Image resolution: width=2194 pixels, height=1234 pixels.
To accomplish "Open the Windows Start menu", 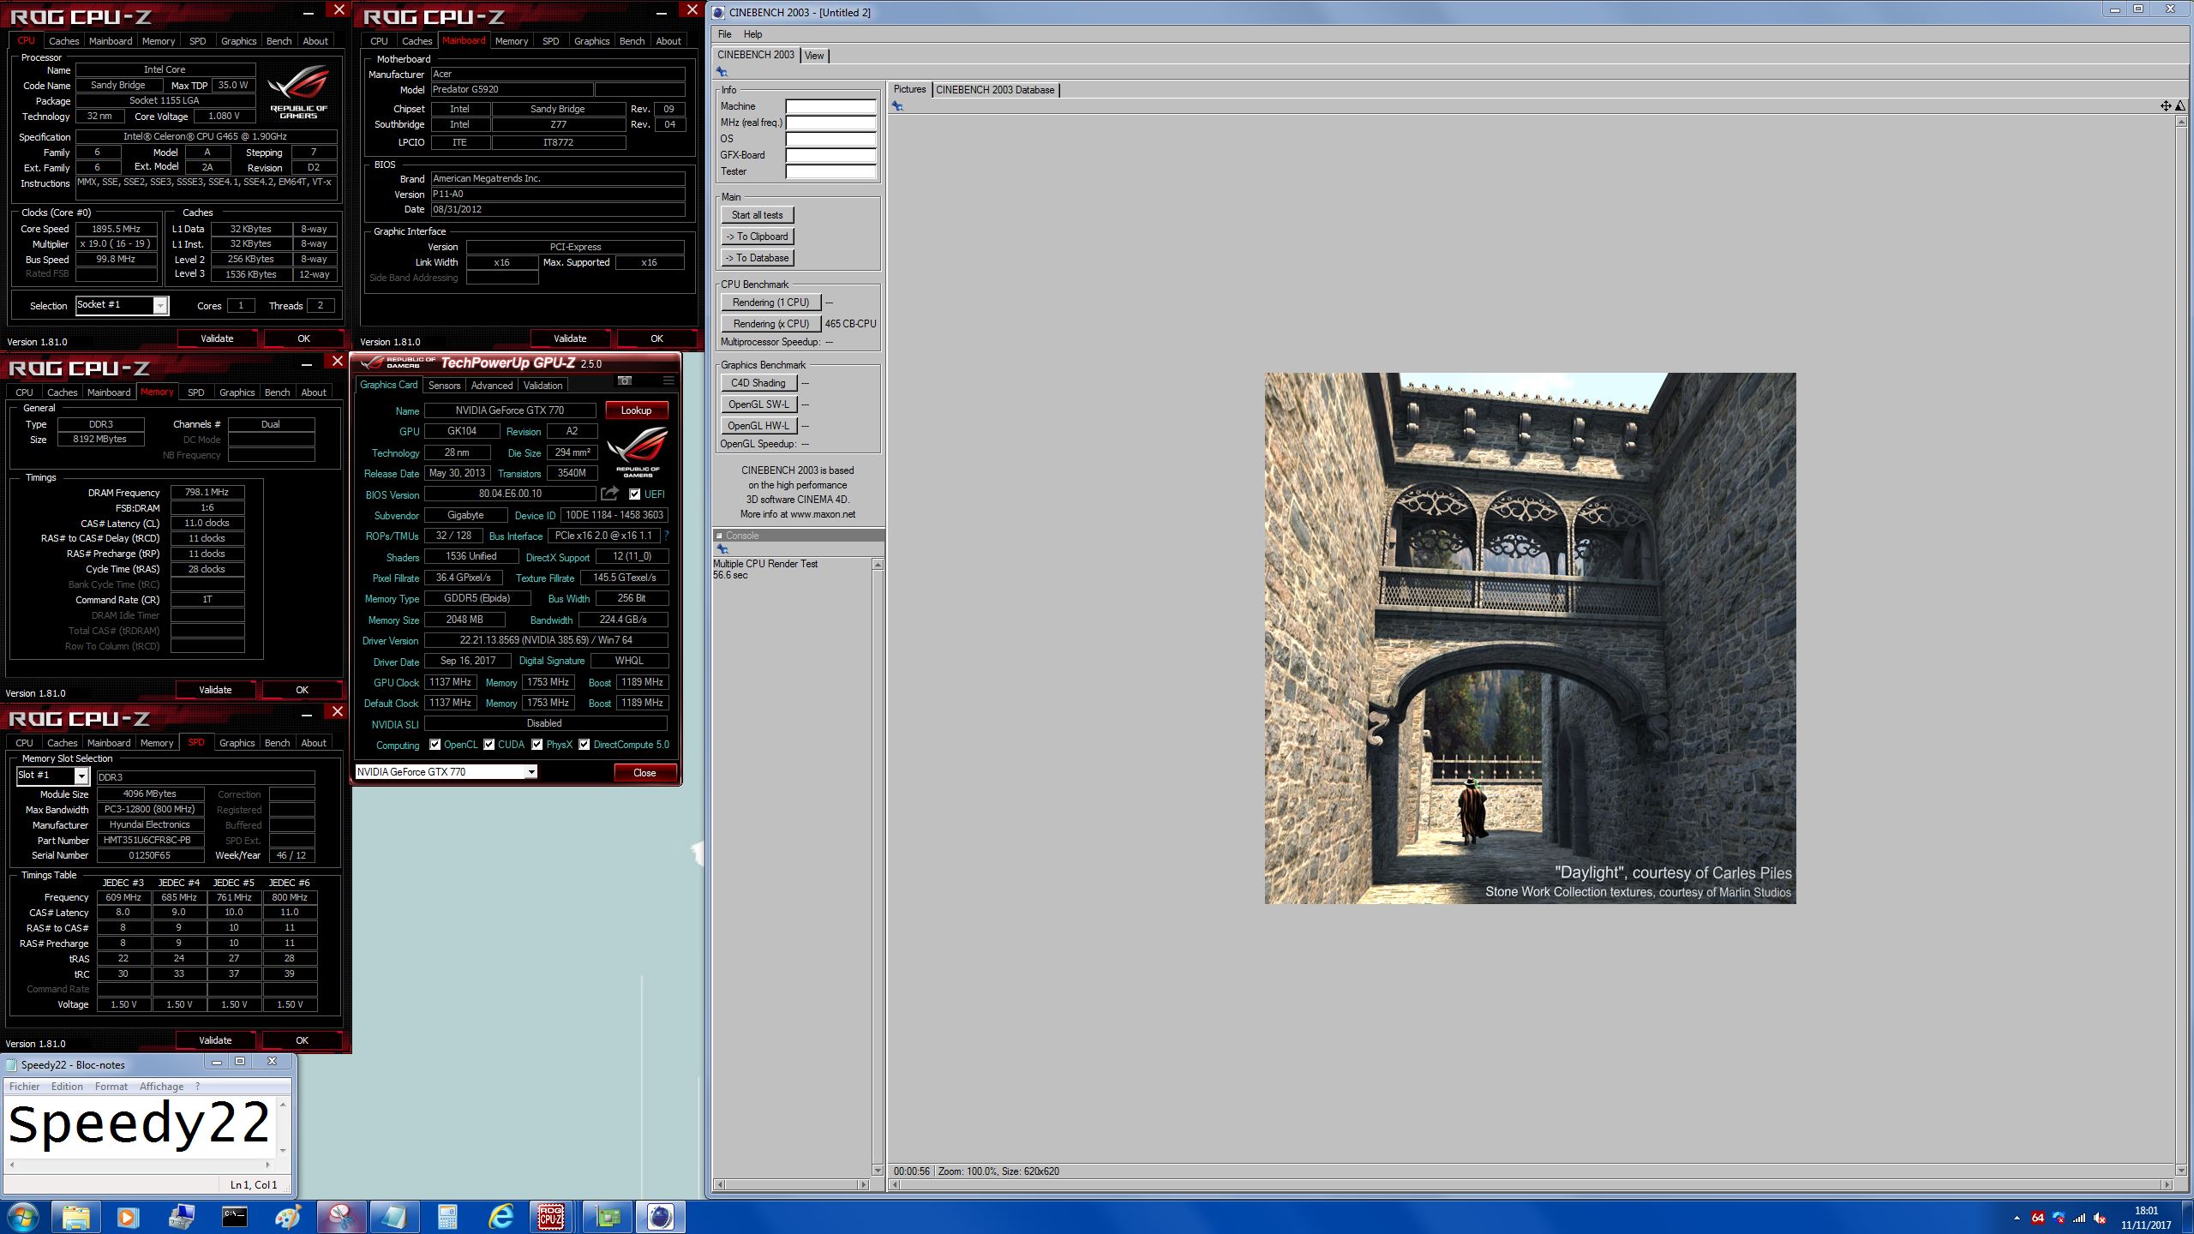I will pyautogui.click(x=23, y=1217).
